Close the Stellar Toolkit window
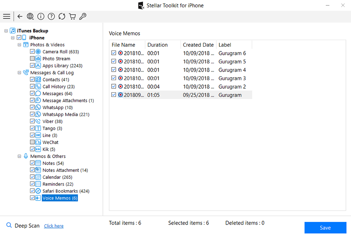The height and width of the screenshot is (239, 351). (343, 5)
